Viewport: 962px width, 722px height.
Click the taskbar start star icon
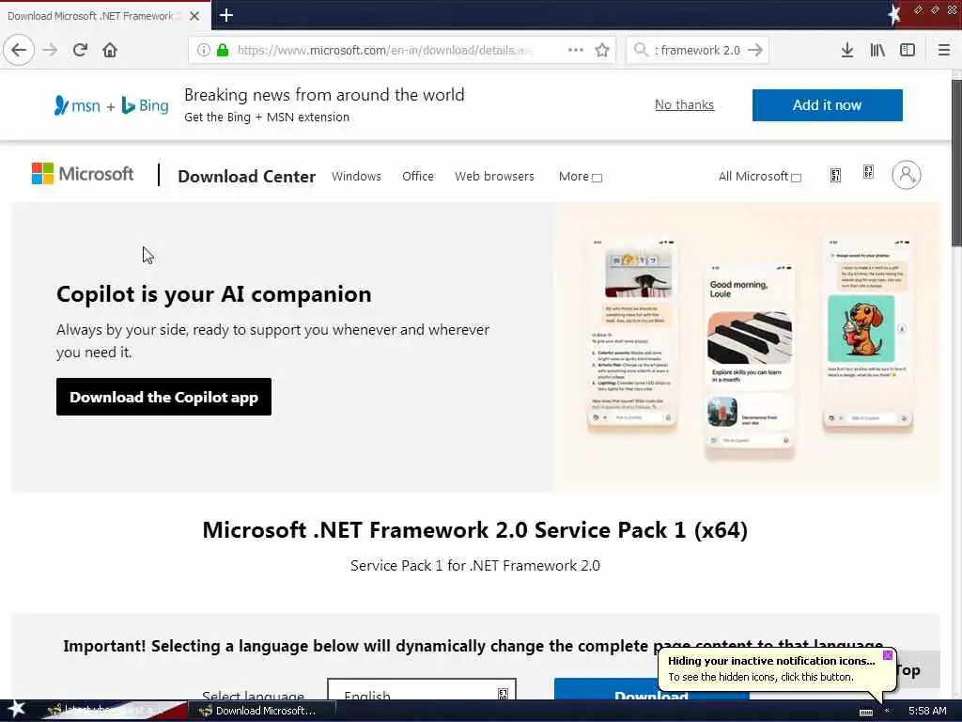tap(16, 709)
